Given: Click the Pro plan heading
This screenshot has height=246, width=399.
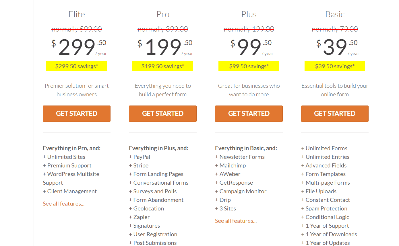Looking at the screenshot, I should point(163,14).
